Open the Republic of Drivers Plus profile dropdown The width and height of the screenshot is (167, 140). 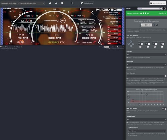tap(32, 3)
